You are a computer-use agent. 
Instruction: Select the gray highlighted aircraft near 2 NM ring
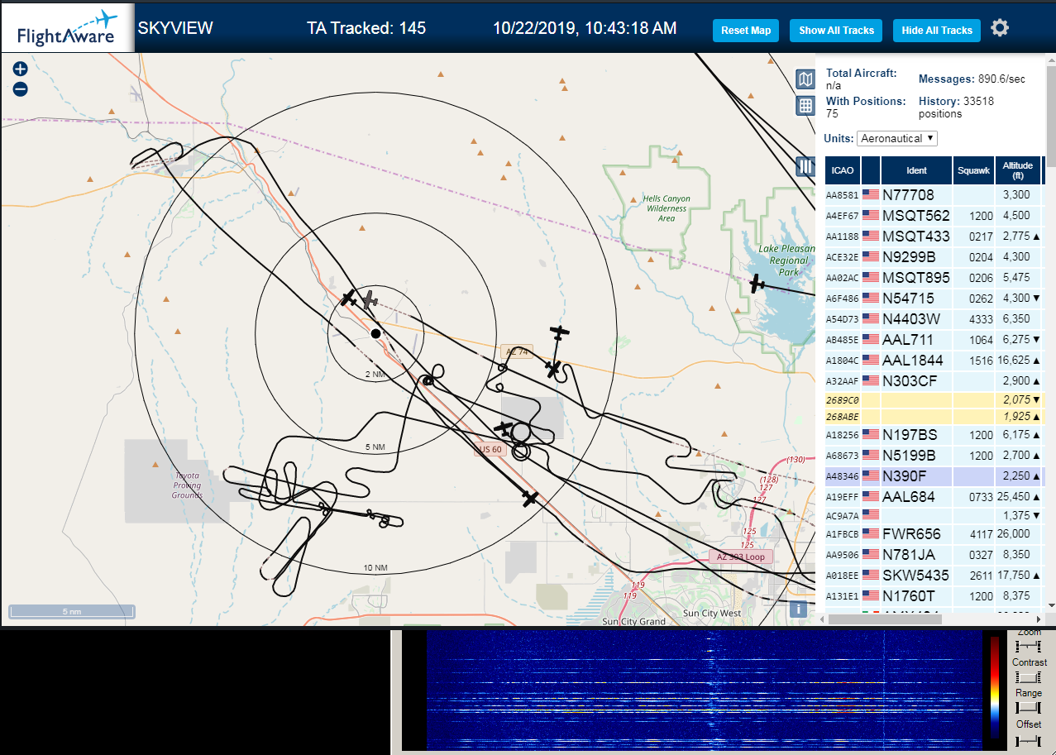coord(370,299)
